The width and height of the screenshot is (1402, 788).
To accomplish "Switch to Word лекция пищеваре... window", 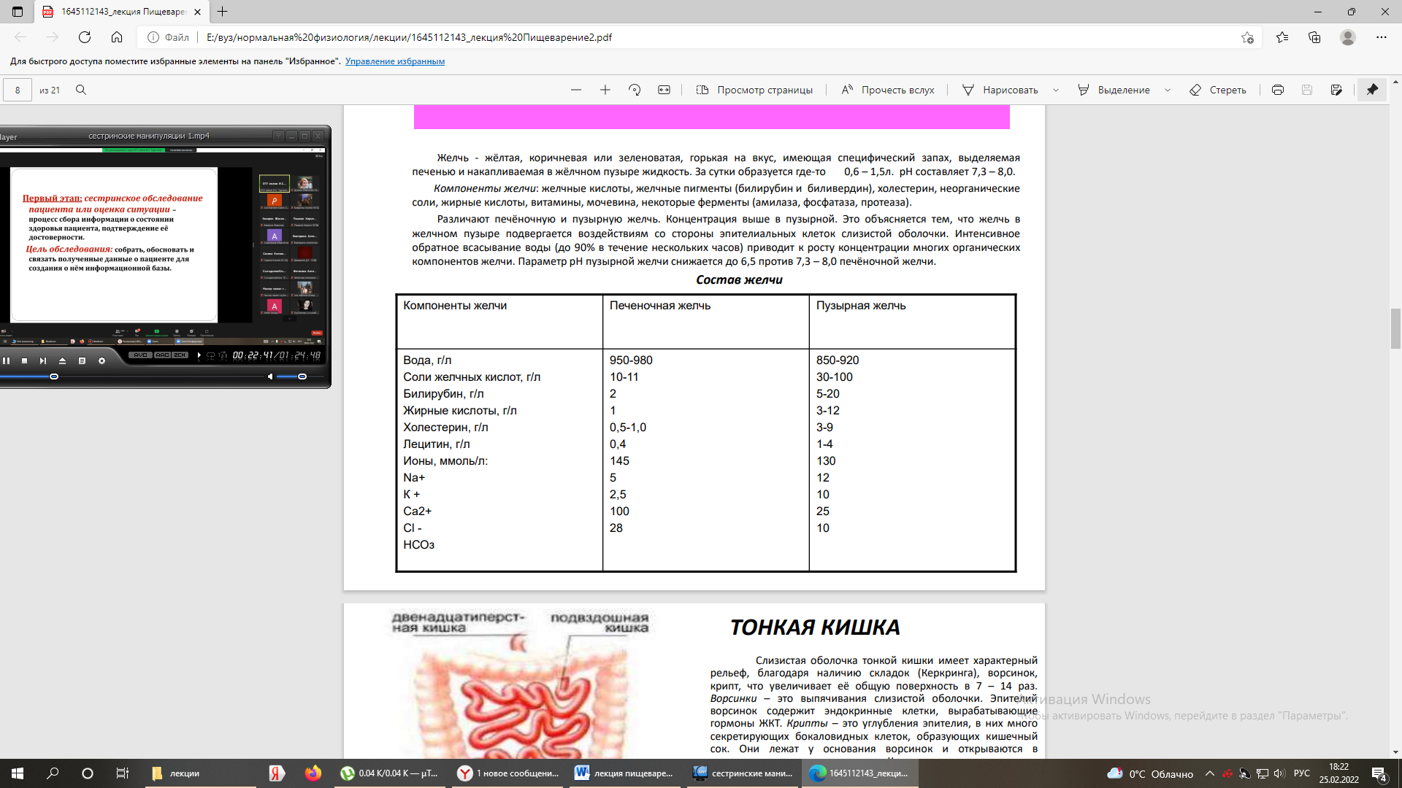I will (x=626, y=773).
